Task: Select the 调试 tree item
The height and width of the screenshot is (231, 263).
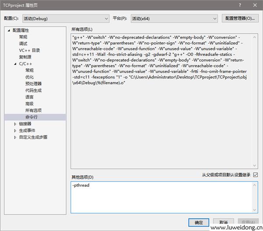Action: [x=23, y=44]
